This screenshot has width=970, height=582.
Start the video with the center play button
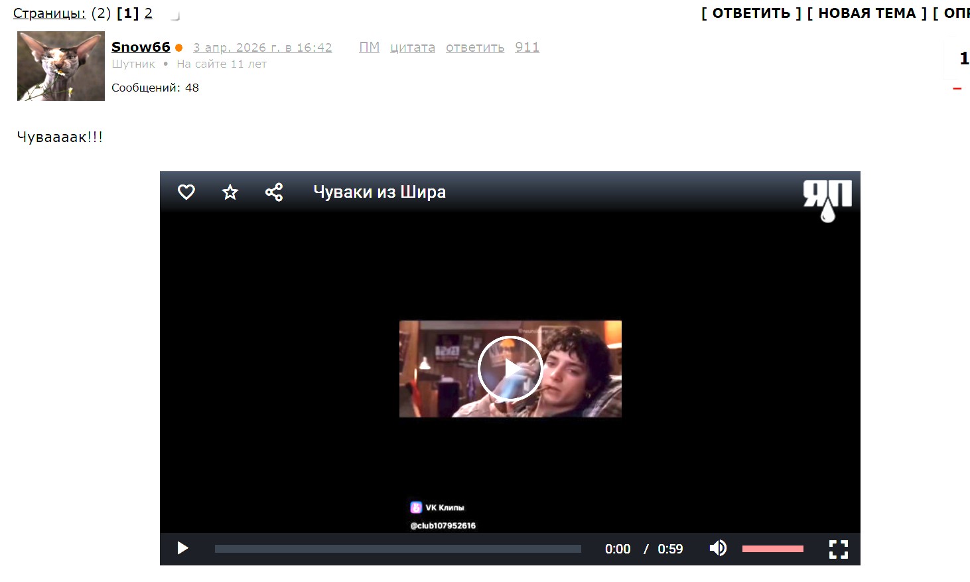click(510, 369)
